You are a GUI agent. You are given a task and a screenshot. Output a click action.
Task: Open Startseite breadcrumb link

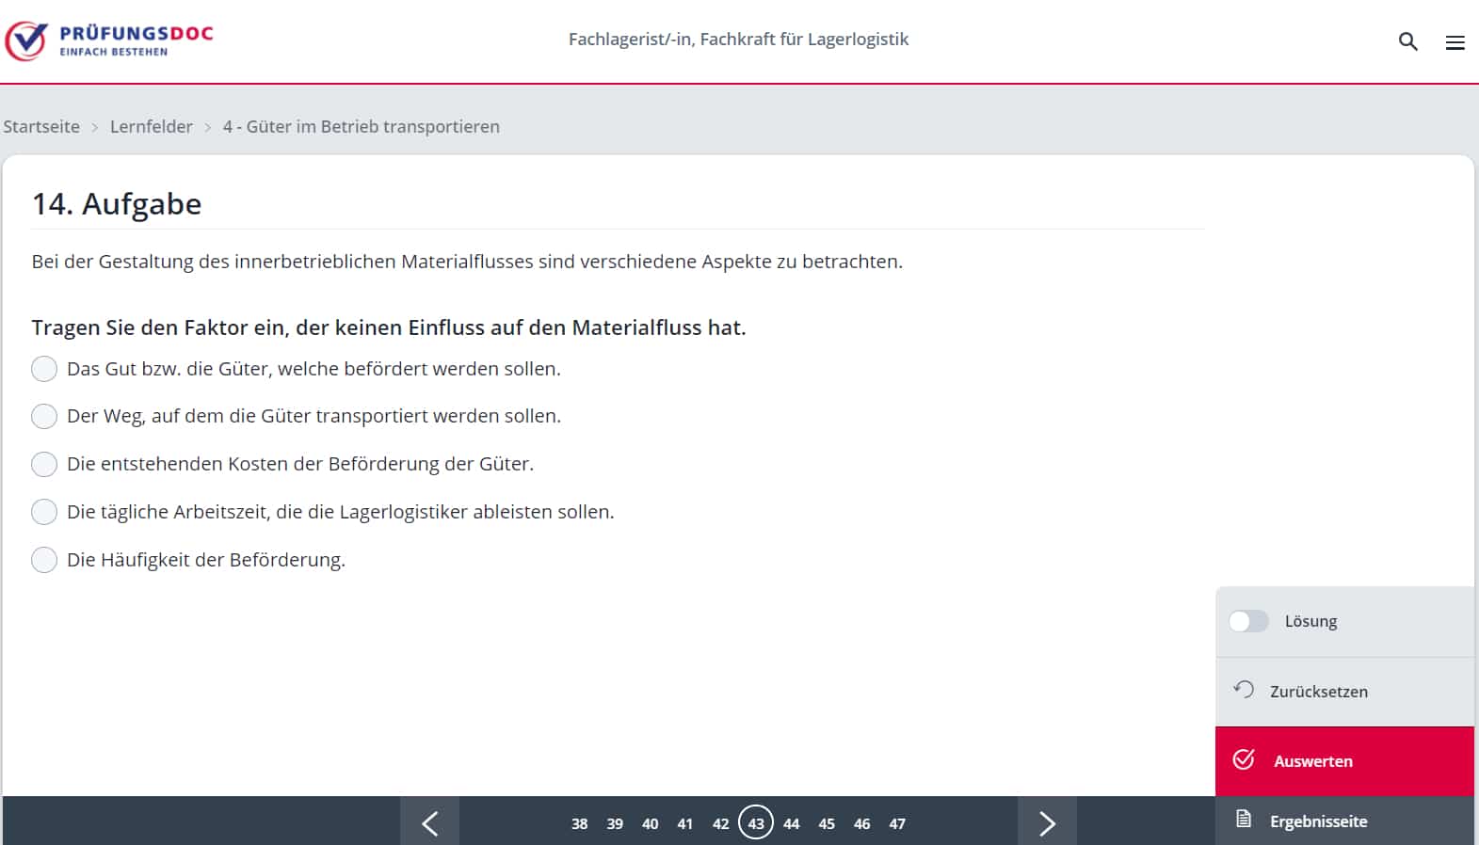pos(41,127)
